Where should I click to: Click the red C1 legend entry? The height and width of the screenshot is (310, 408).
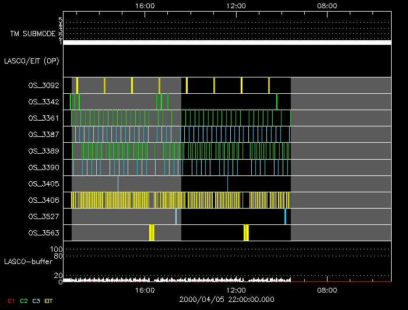point(10,300)
